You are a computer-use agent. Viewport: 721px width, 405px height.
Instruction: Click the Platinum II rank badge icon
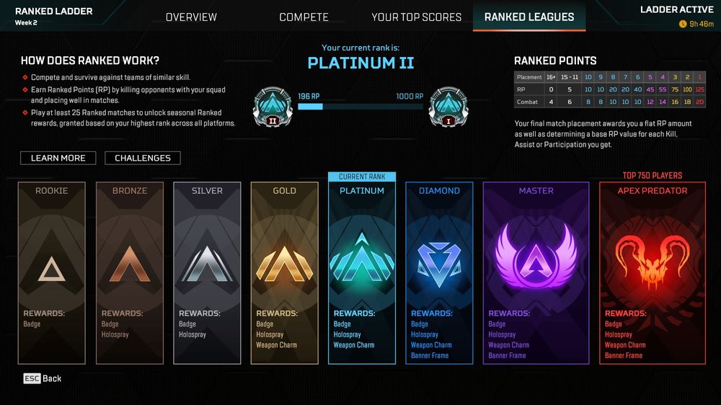273,107
